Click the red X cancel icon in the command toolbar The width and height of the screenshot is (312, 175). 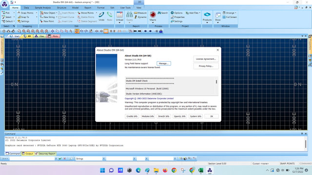tap(64, 159)
